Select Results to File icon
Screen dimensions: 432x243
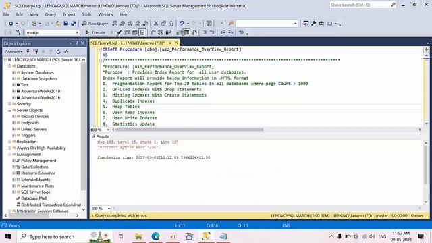(x=194, y=32)
